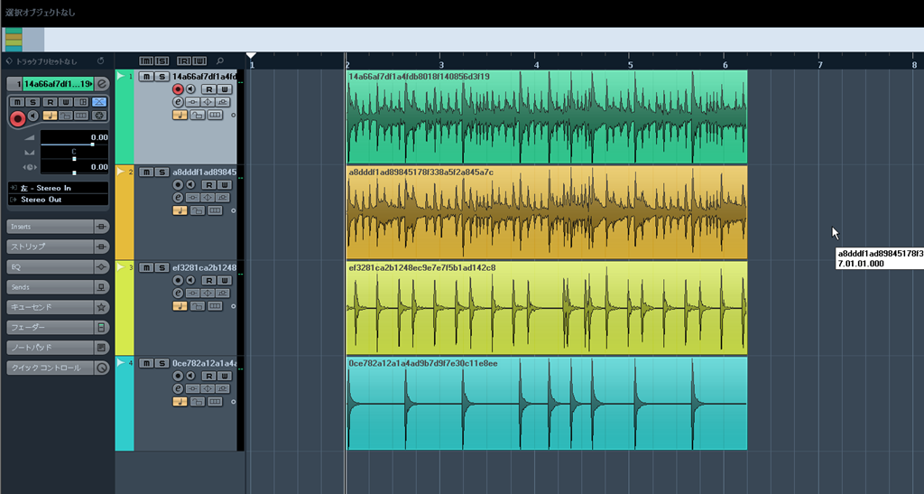Image resolution: width=924 pixels, height=494 pixels.
Task: Click the freeze channel icon in inspector
Action: tap(99, 116)
